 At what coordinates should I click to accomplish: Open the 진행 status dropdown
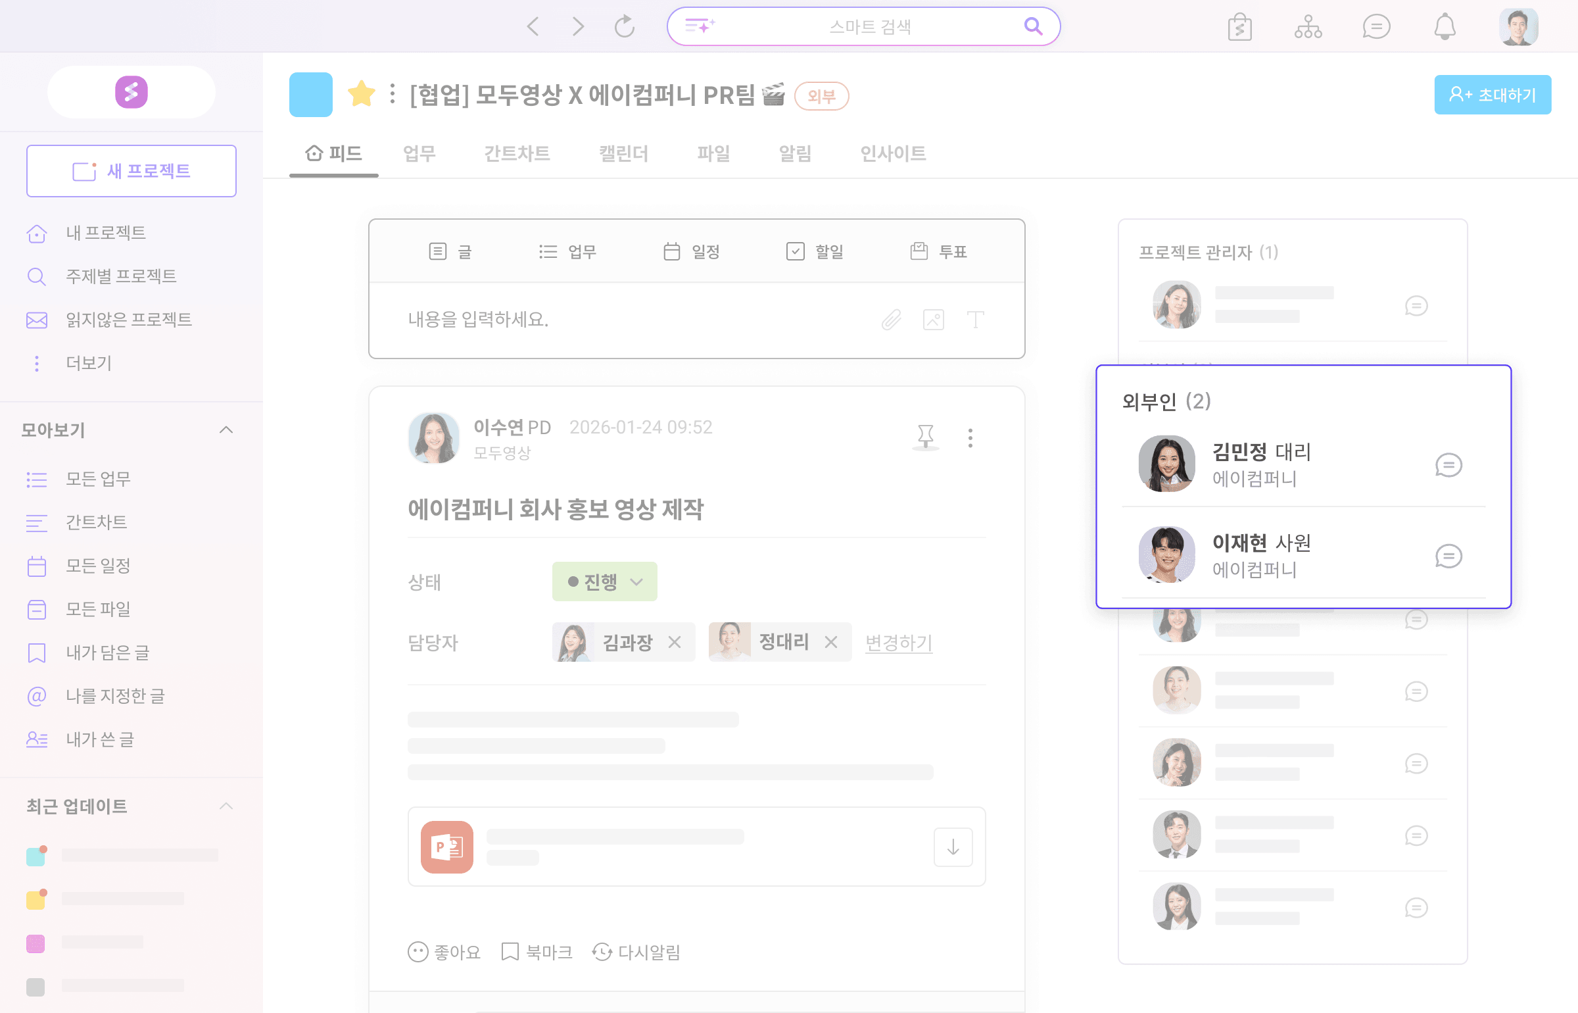(x=604, y=581)
